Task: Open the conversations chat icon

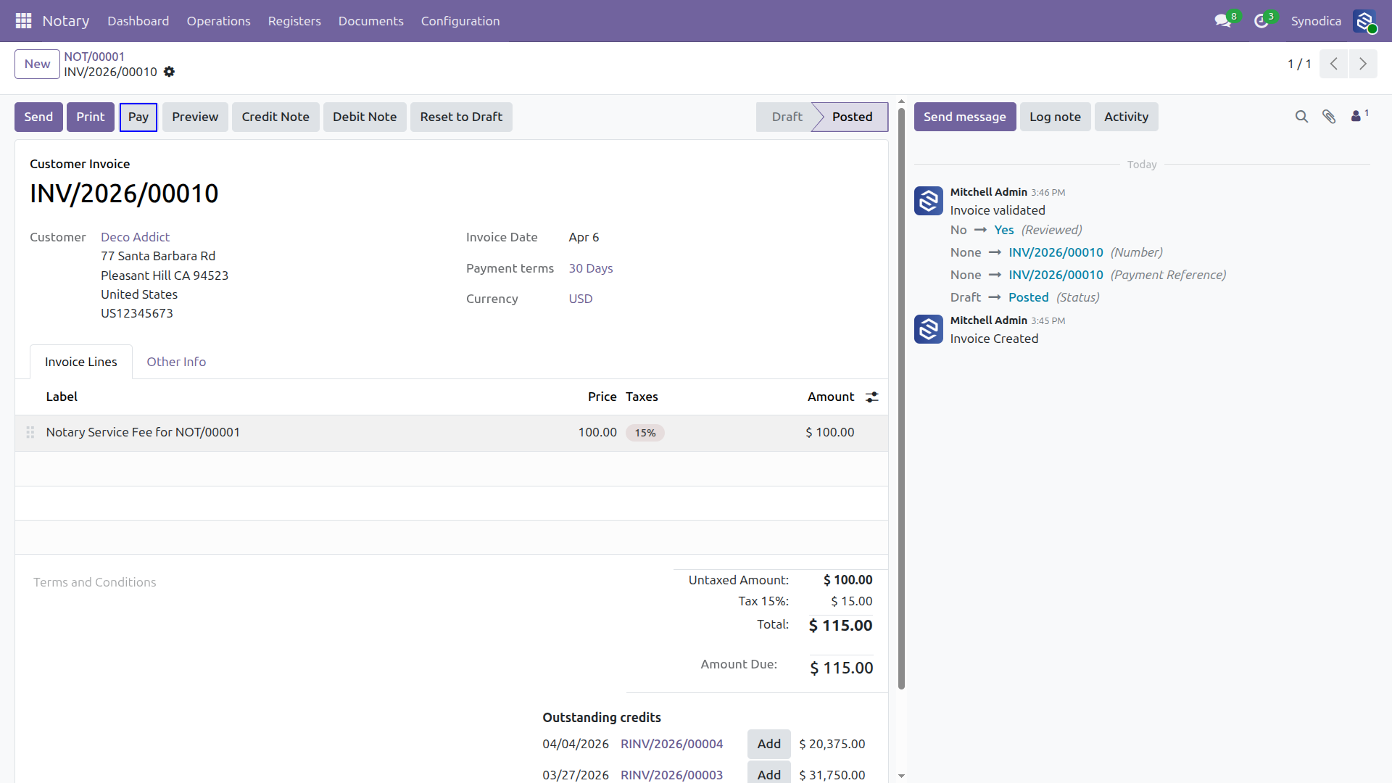Action: 1223,21
